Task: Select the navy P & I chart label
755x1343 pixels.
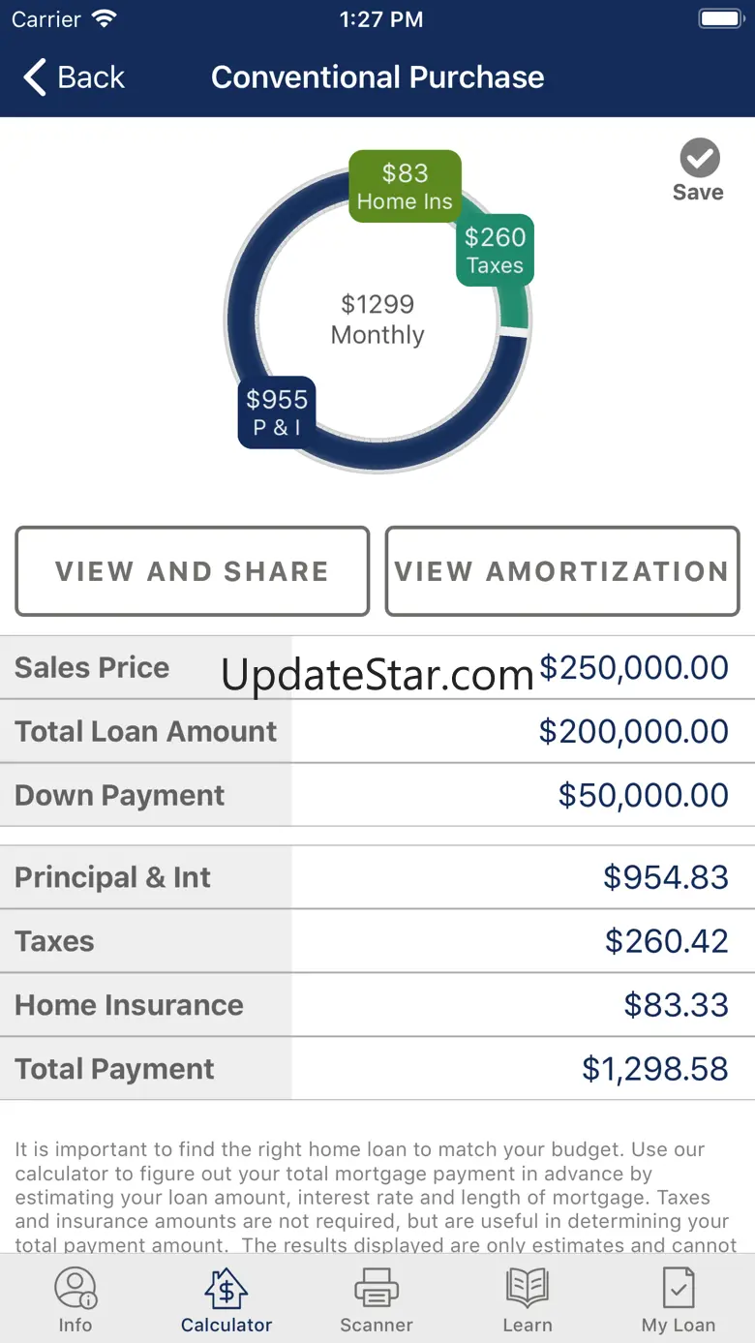Action: tap(277, 412)
